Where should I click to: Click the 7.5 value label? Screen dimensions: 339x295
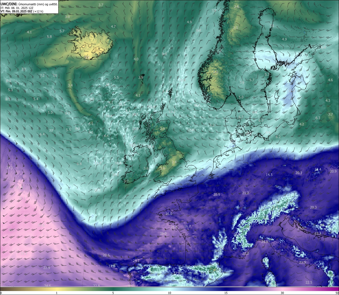tap(55, 75)
